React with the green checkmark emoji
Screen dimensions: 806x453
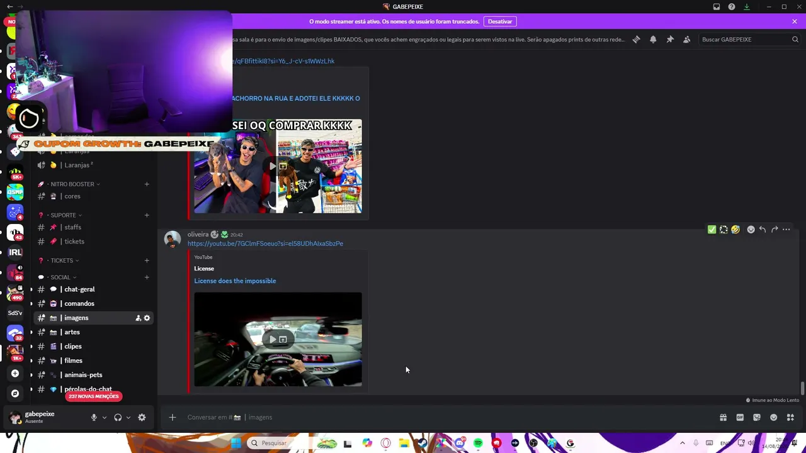point(712,230)
